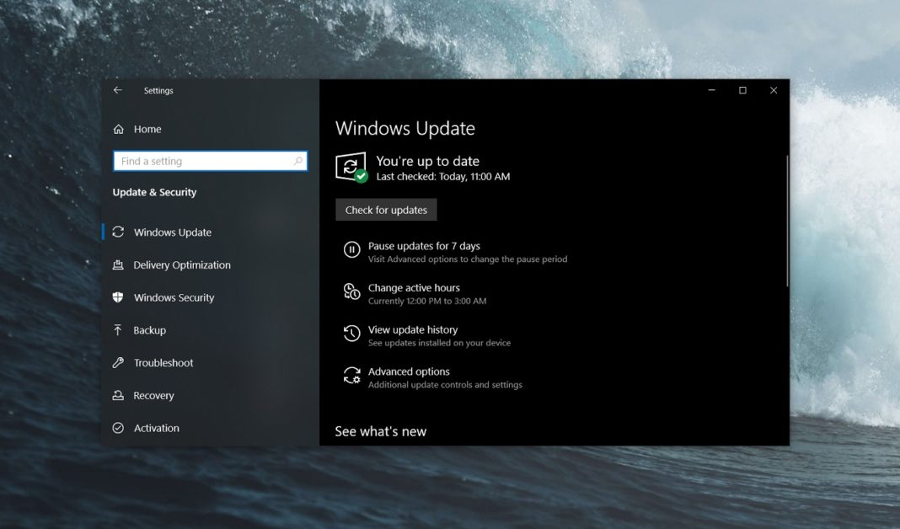This screenshot has height=529, width=900.
Task: Click the Activation checkmark icon
Action: pos(117,428)
